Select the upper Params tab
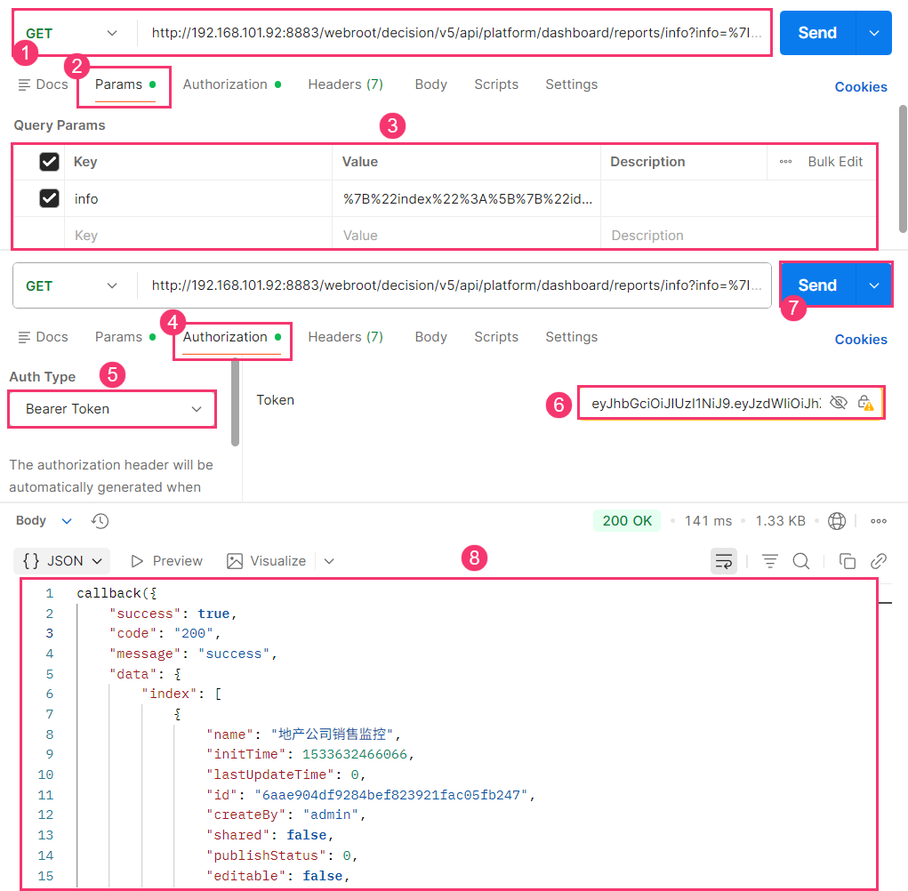The image size is (908, 891). [125, 84]
